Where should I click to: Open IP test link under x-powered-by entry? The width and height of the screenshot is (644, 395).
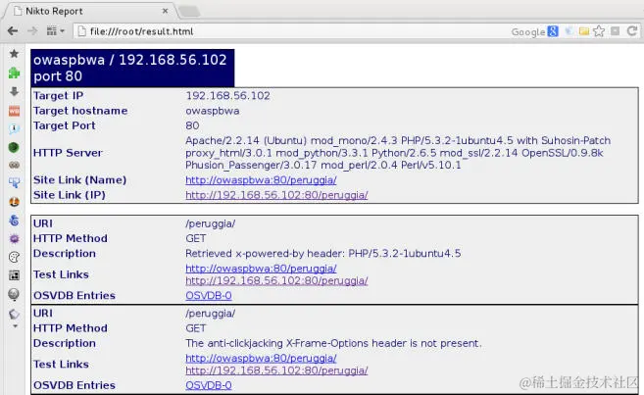point(276,281)
